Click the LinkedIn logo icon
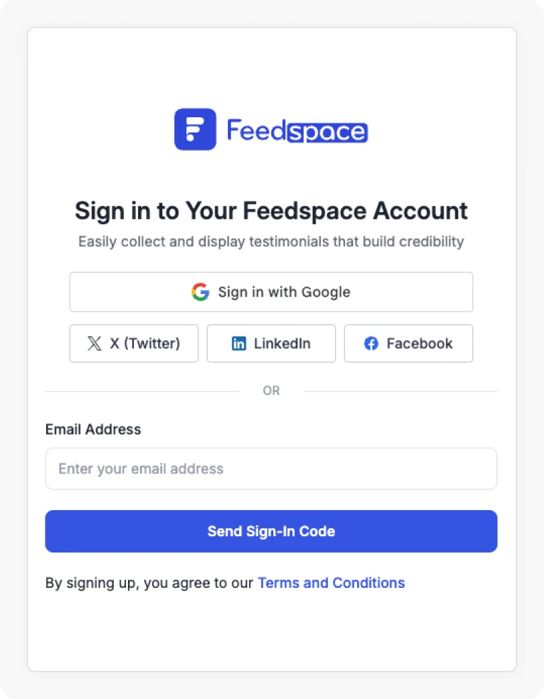The height and width of the screenshot is (699, 544). pyautogui.click(x=239, y=343)
